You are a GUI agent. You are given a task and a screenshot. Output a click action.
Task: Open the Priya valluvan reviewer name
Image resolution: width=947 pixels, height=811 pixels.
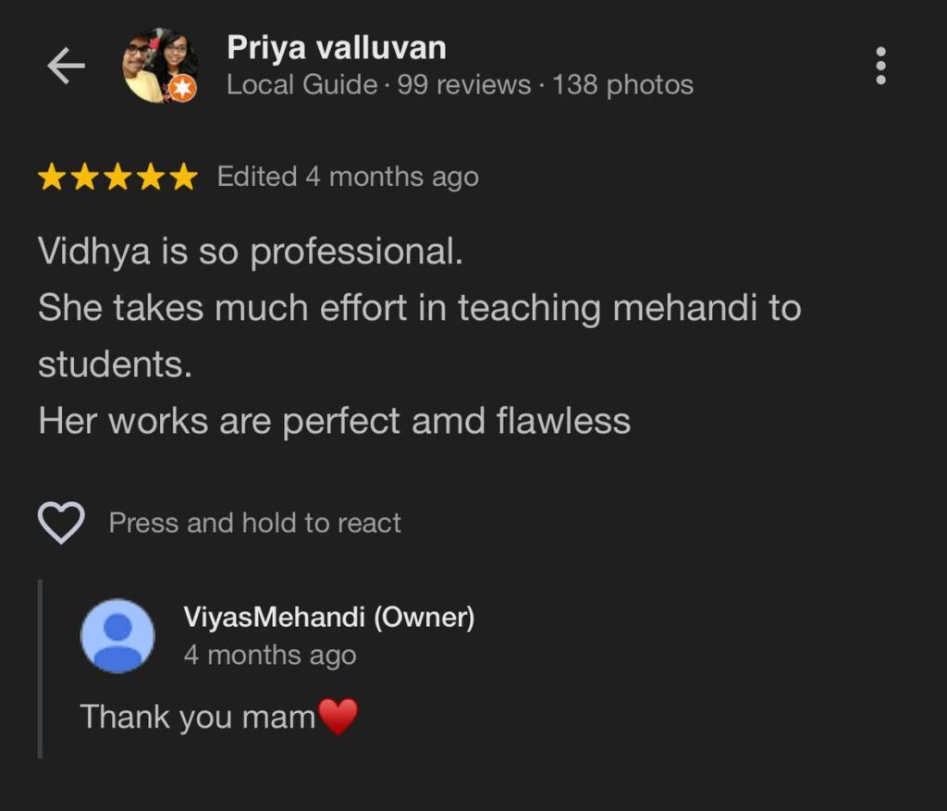tap(337, 48)
